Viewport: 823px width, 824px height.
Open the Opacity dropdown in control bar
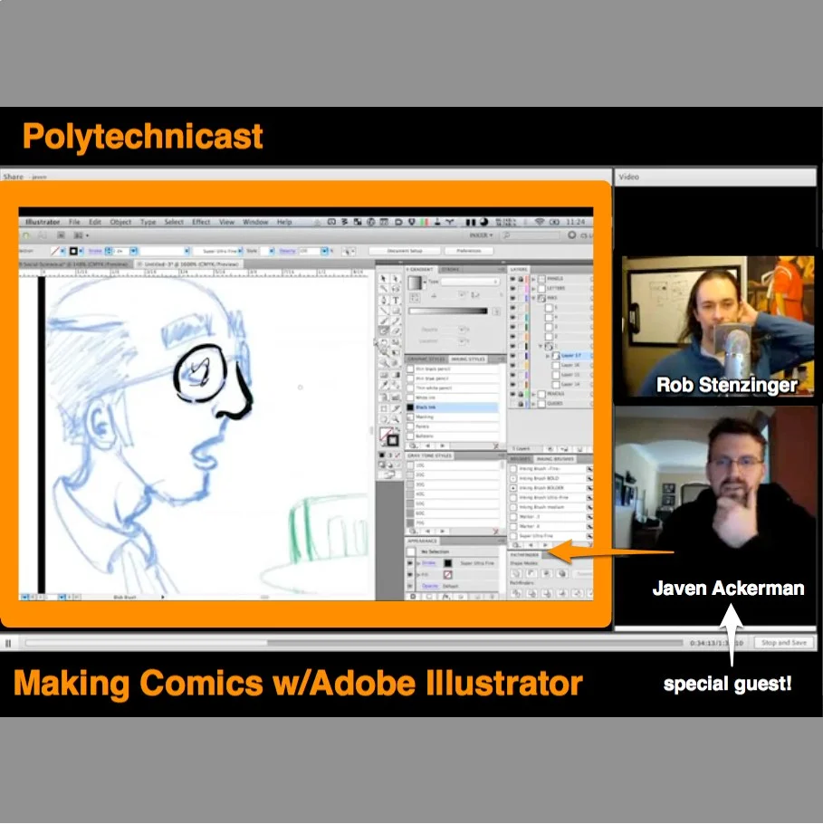(325, 251)
